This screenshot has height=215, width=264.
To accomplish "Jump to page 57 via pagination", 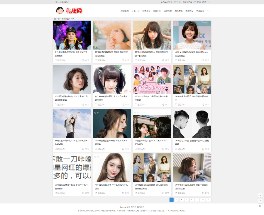I will [x=203, y=199].
